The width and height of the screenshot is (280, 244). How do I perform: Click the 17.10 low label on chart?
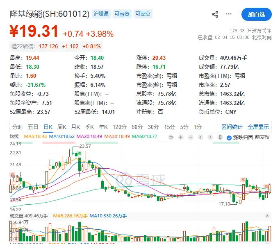[224, 204]
